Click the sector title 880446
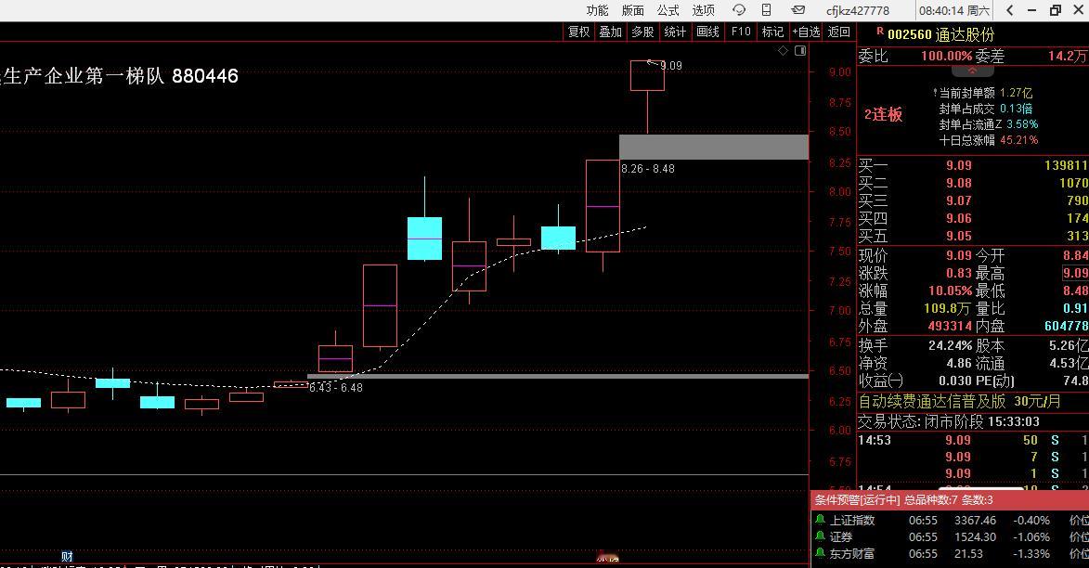Image resolution: width=1089 pixels, height=568 pixels. click(205, 76)
